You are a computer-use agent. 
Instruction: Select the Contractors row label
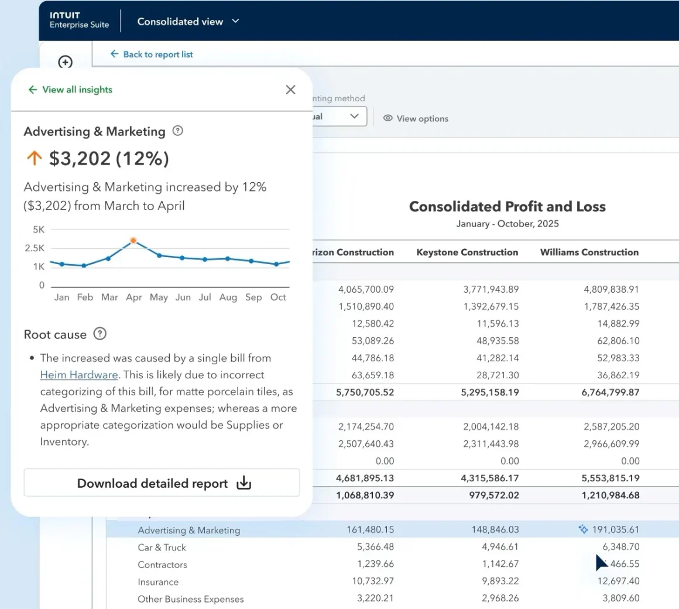pyautogui.click(x=162, y=565)
